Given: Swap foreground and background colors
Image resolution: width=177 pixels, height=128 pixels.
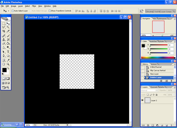Looking at the screenshot, I should click(x=8, y=68).
